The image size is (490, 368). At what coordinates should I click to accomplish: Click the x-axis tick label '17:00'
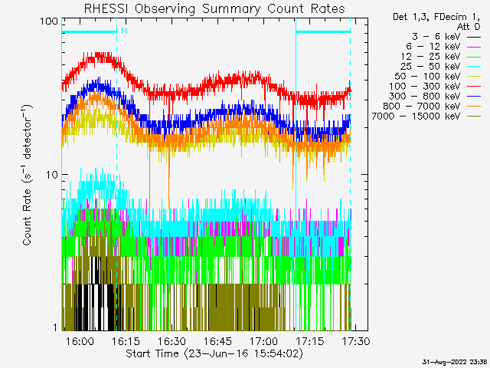click(264, 341)
